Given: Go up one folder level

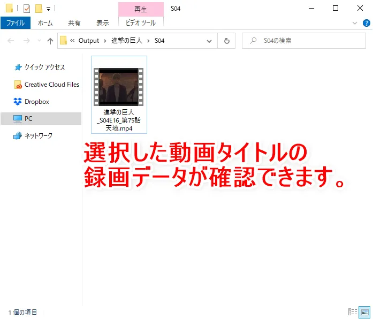Looking at the screenshot, I should [x=50, y=41].
